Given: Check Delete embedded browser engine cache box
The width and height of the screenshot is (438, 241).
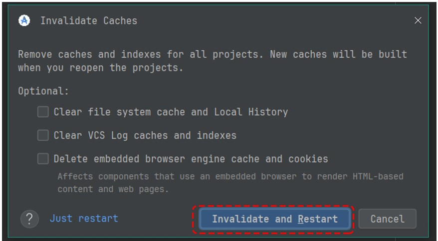Looking at the screenshot, I should coord(43,159).
